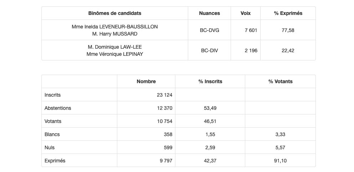Click the Votants count 10 754
Screen dimensions: 354x172
164,121
